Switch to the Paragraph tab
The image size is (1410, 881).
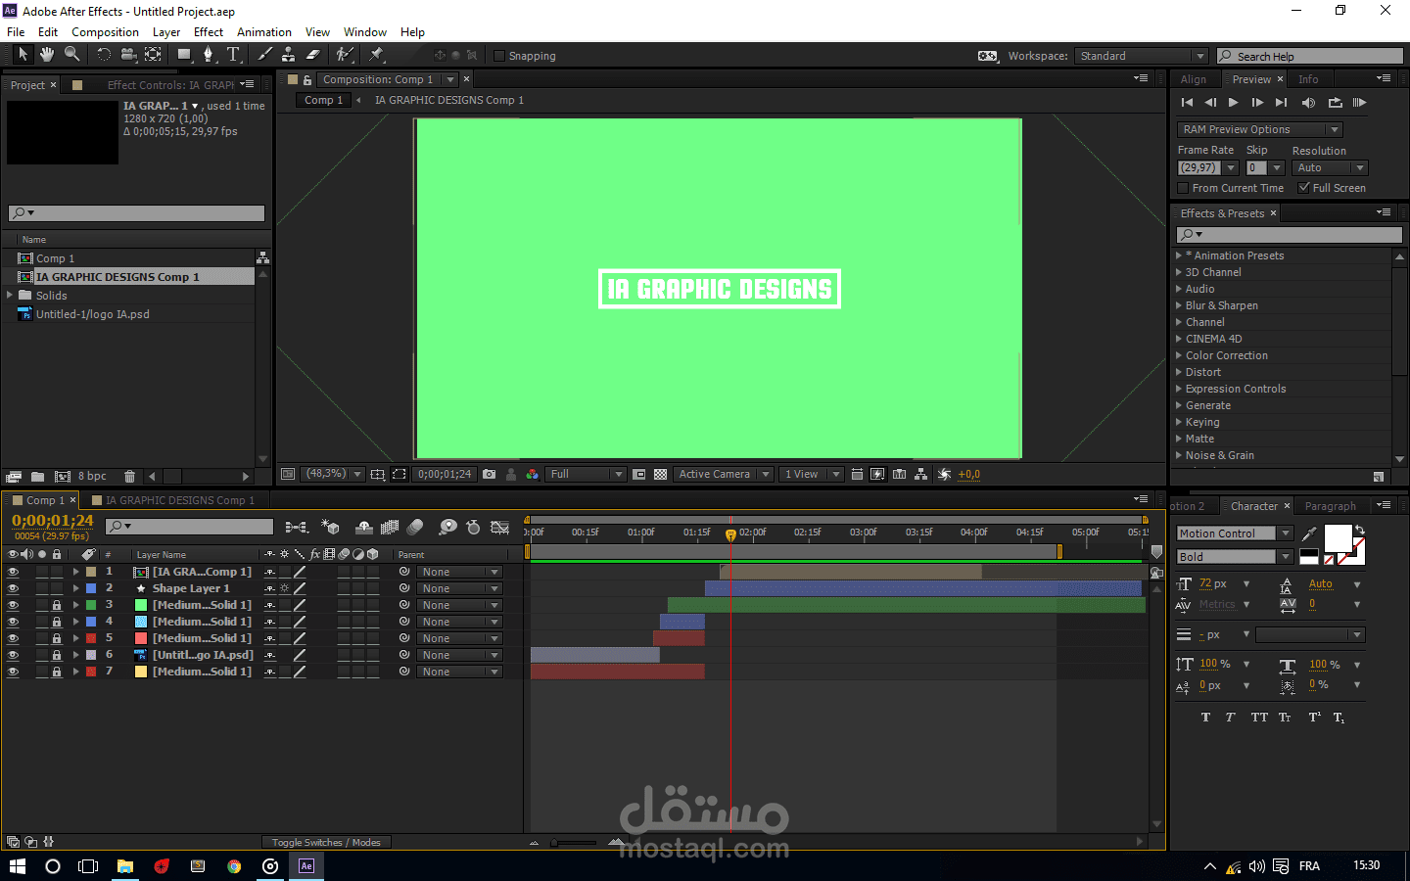pos(1330,506)
